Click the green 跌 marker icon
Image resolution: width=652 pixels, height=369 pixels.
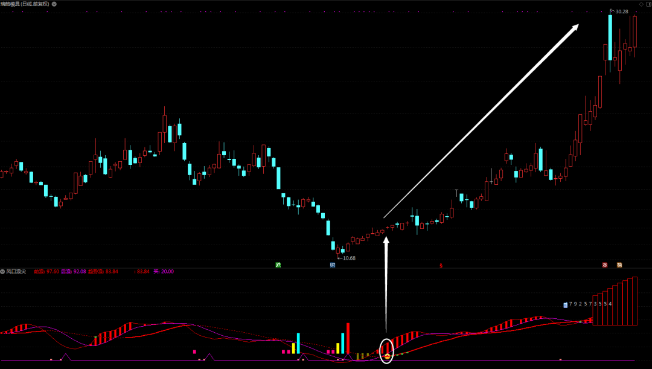tap(278, 265)
